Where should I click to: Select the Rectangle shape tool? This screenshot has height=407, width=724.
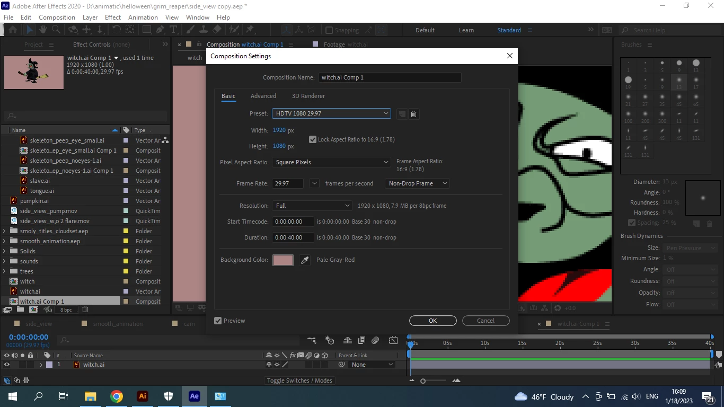click(147, 30)
